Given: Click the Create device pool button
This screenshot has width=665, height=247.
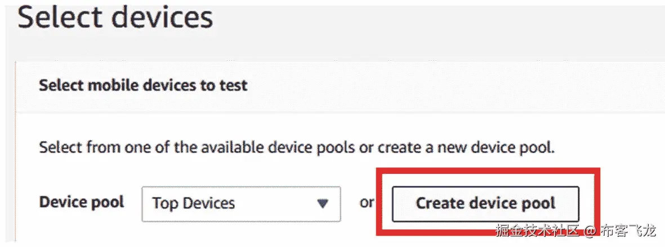Looking at the screenshot, I should pyautogui.click(x=485, y=203).
